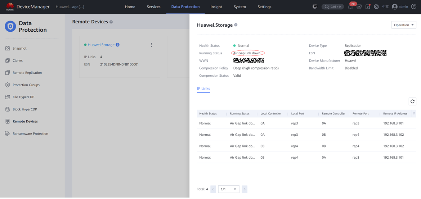Open Ransomware Protection in sidebar
The width and height of the screenshot is (421, 199).
tap(30, 134)
